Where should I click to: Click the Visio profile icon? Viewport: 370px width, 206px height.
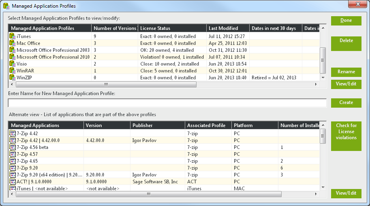pyautogui.click(x=12, y=64)
